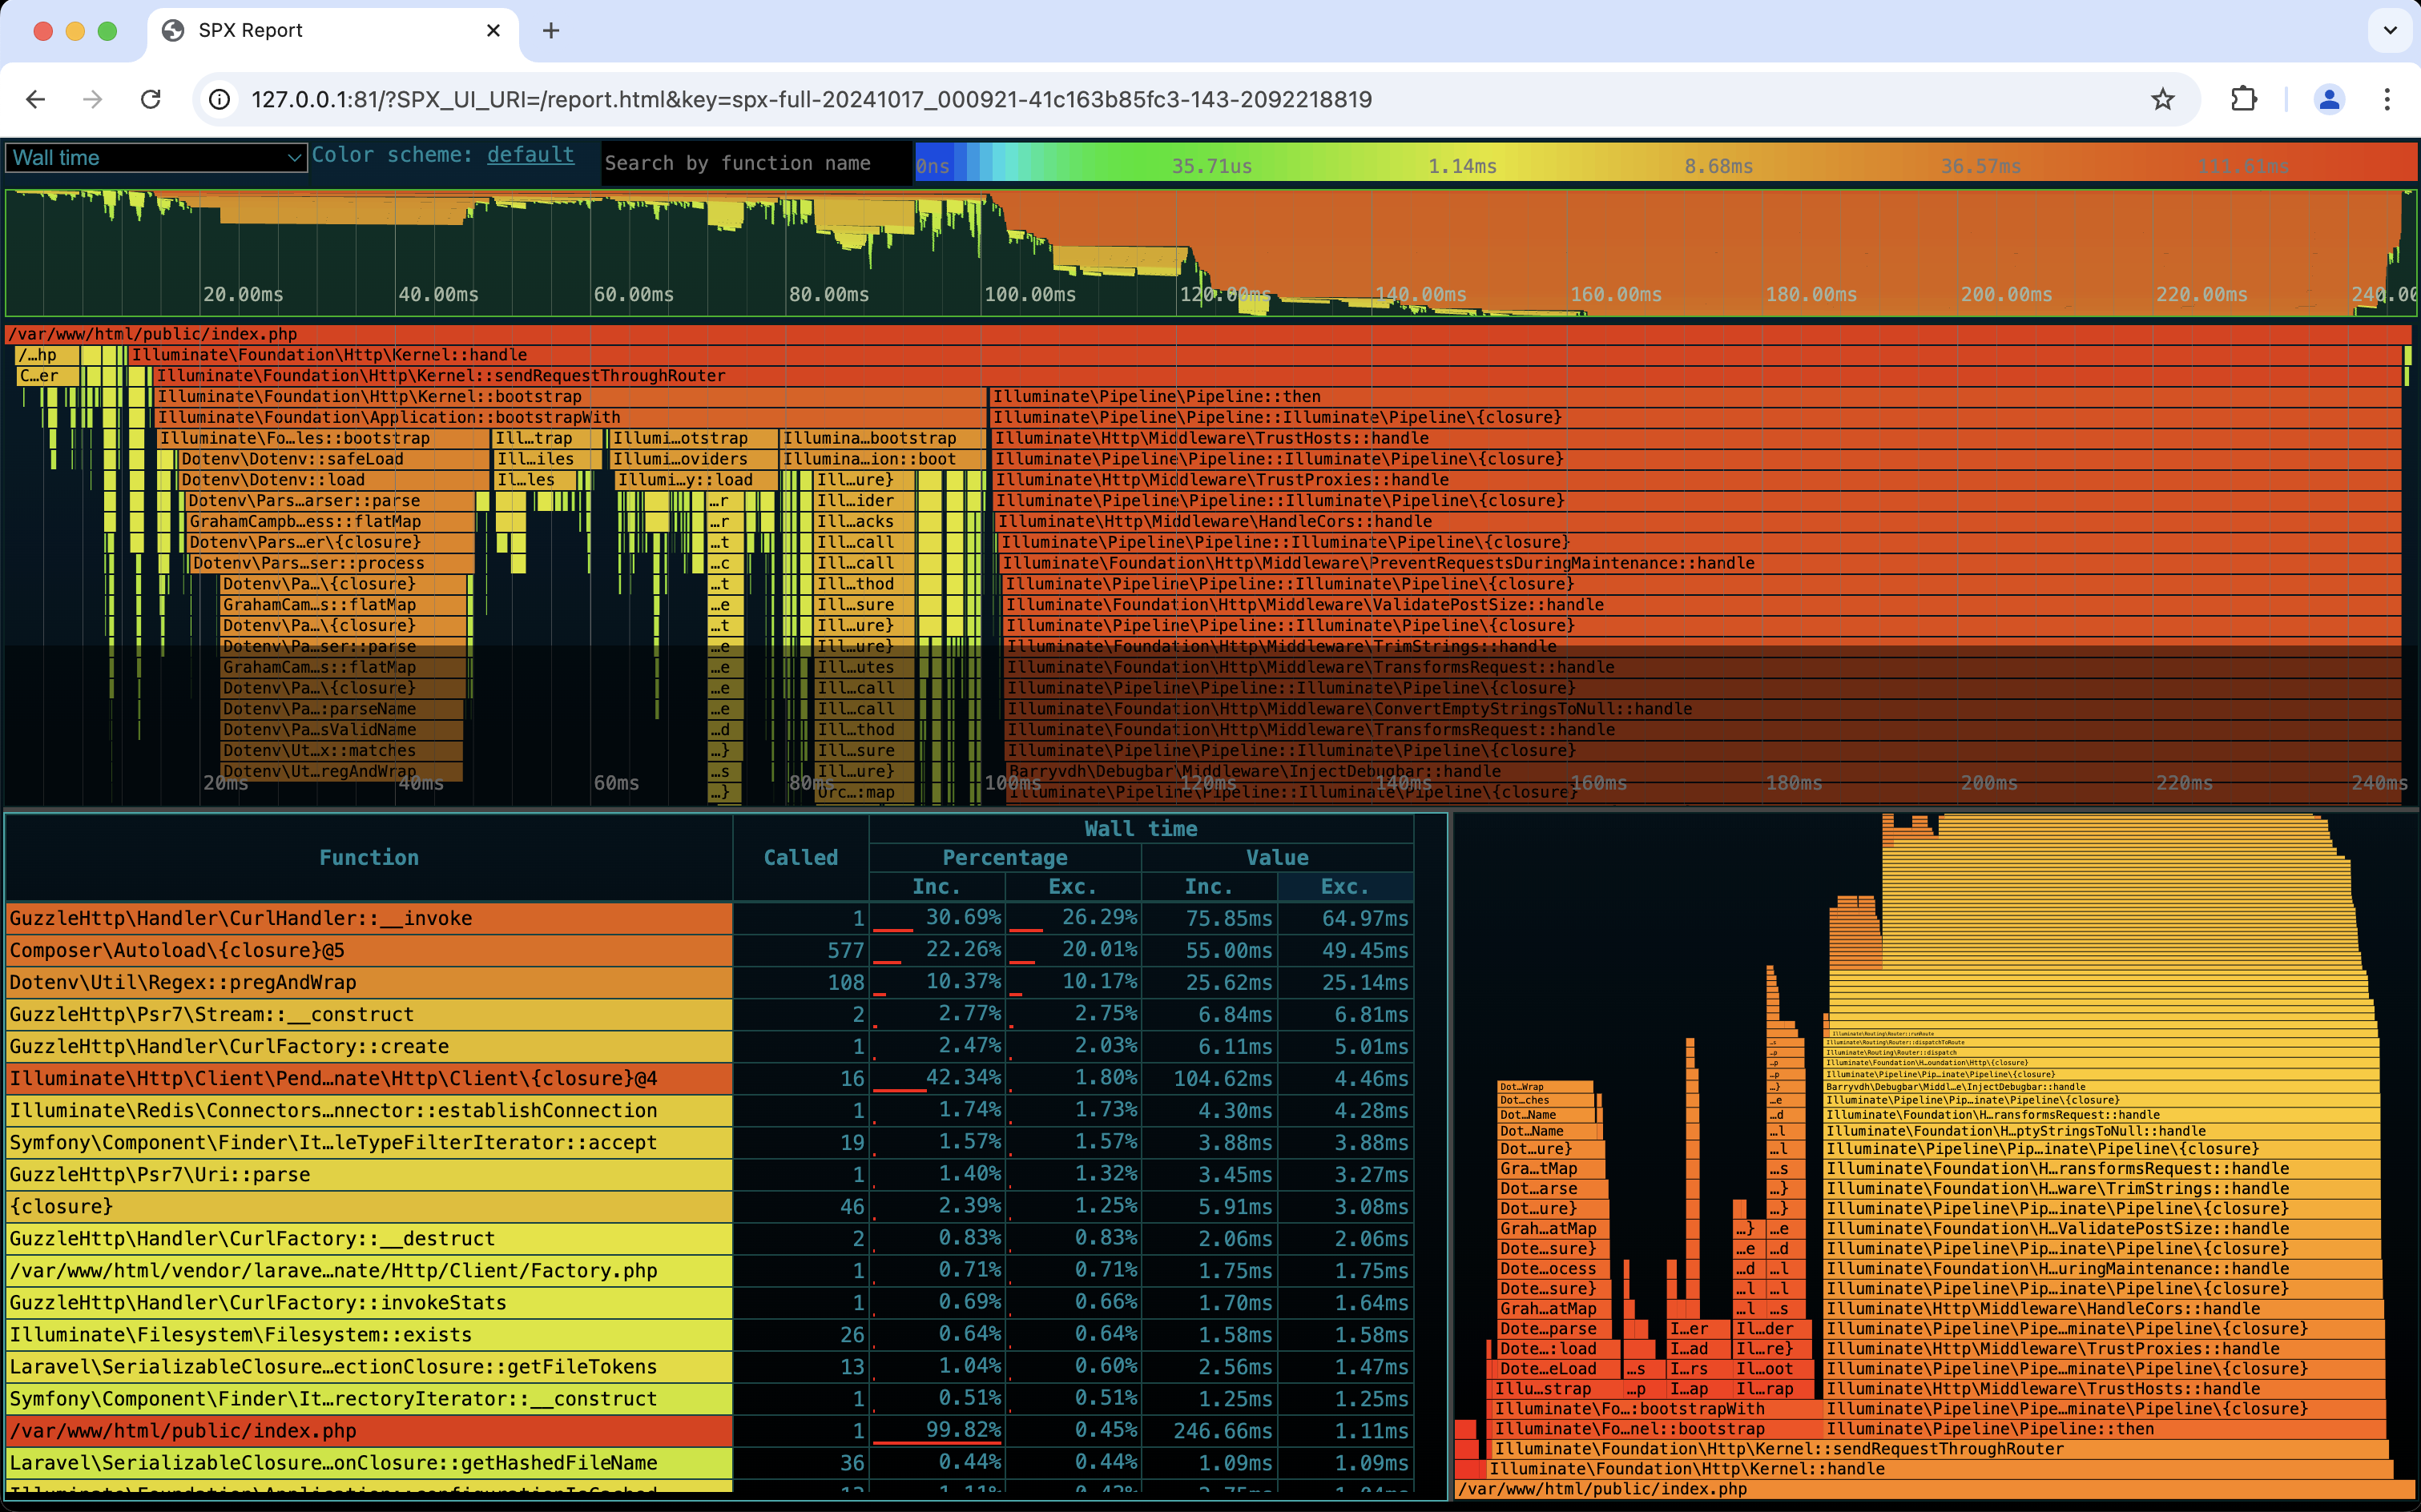
Task: Focus the Search by function name field
Action: (755, 163)
